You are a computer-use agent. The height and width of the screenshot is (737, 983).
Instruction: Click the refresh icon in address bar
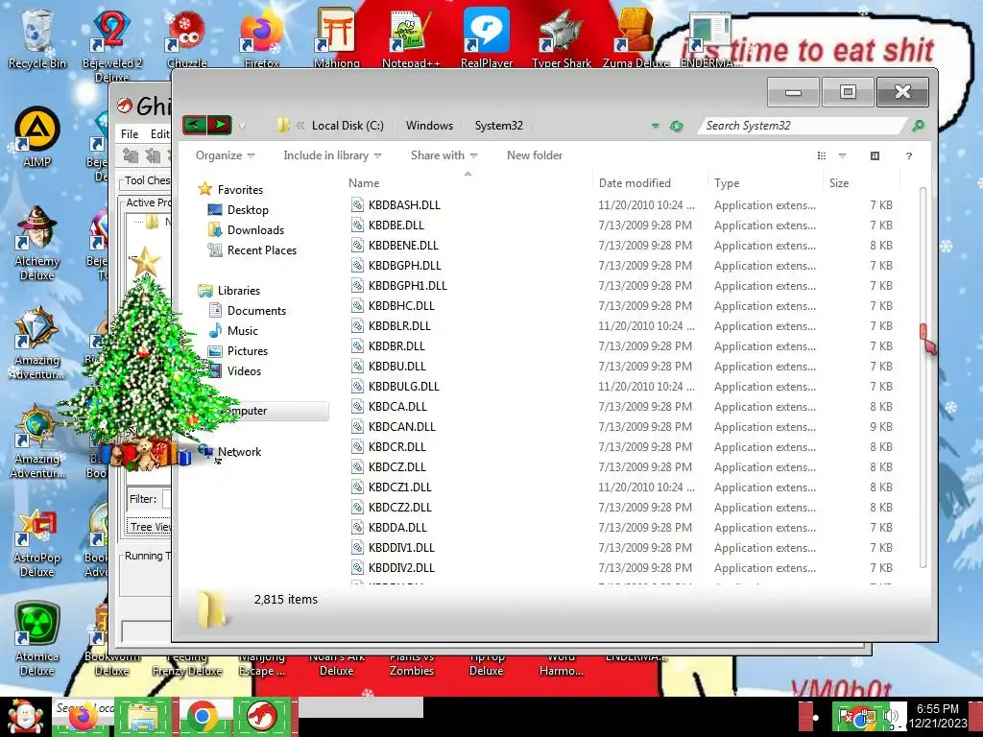(x=676, y=126)
